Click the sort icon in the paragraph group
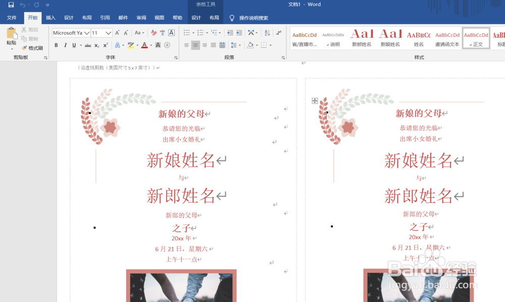This screenshot has width=505, height=302. [267, 33]
